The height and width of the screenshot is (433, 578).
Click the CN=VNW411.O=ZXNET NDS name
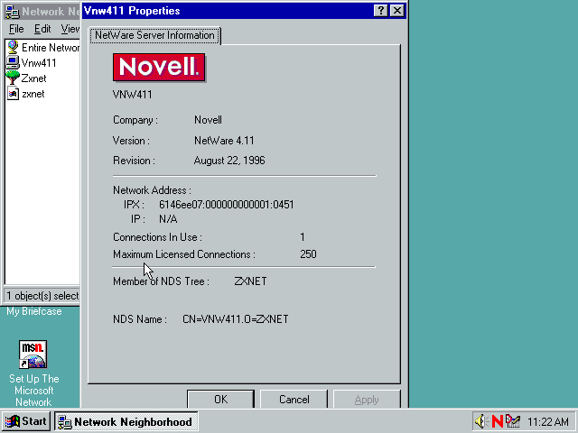tap(236, 318)
